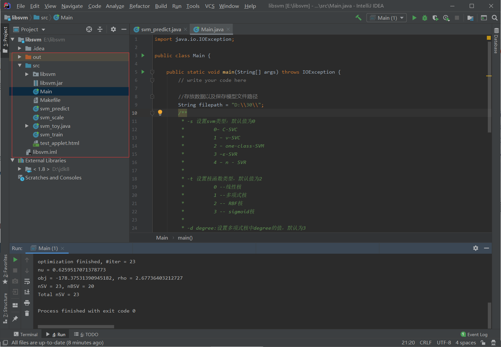The height and width of the screenshot is (347, 501).
Task: Expand the out folder
Action: coord(20,57)
